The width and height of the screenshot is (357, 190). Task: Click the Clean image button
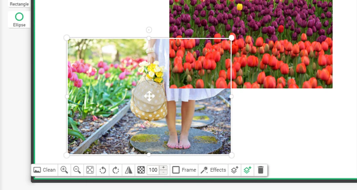[x=45, y=170]
